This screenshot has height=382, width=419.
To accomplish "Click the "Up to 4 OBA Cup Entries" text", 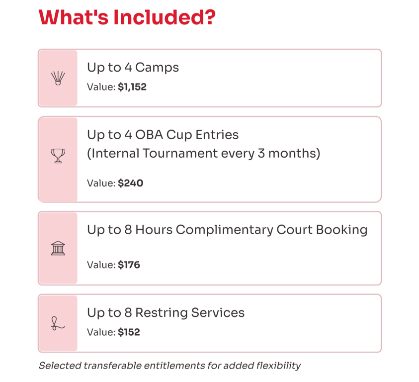I will click(x=163, y=135).
